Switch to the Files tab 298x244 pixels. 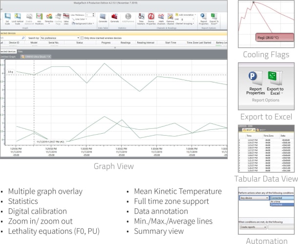[x=20, y=51]
